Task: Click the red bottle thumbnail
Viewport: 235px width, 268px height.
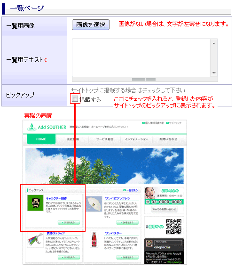Action: coord(94,239)
